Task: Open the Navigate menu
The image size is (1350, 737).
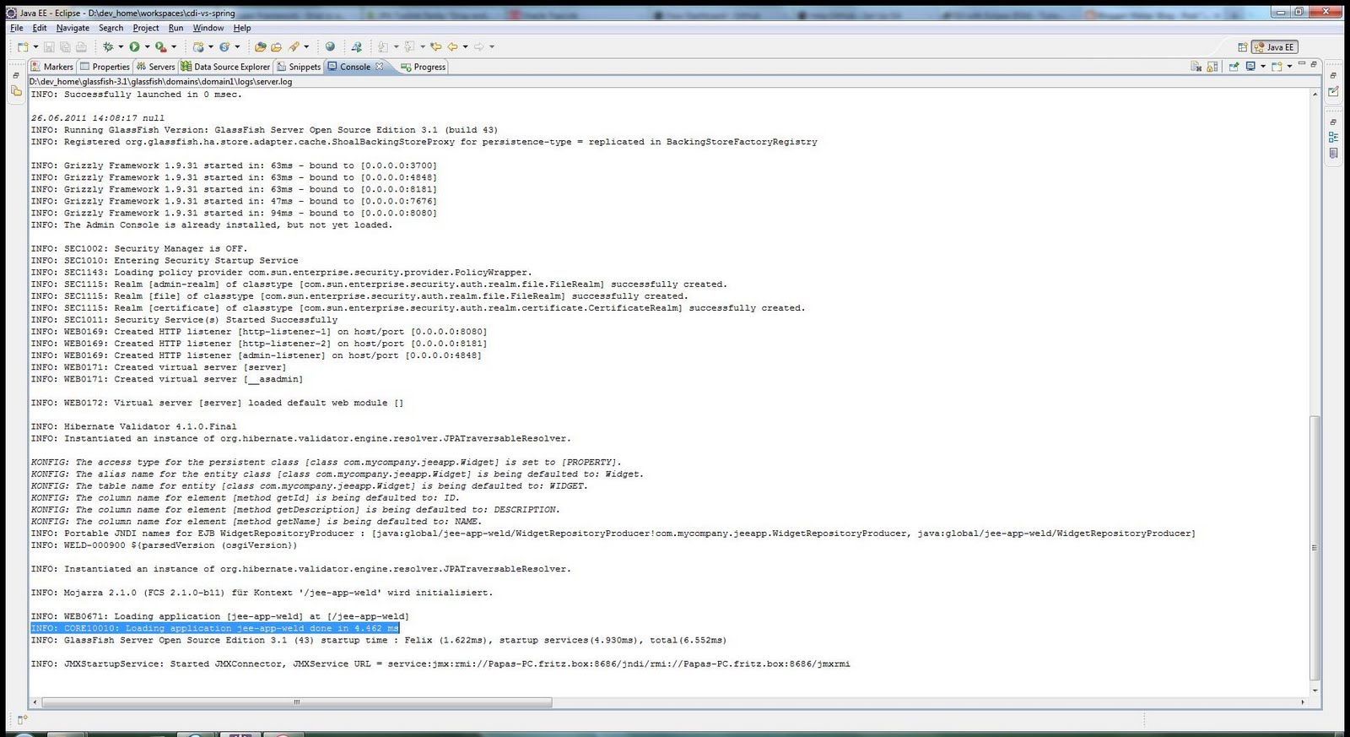Action: [x=73, y=28]
